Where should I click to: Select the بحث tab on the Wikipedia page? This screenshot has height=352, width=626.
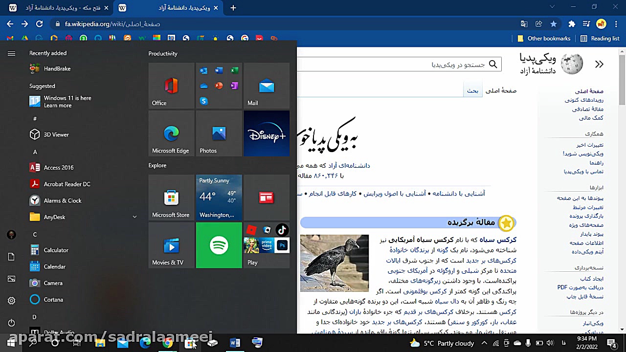tap(472, 90)
